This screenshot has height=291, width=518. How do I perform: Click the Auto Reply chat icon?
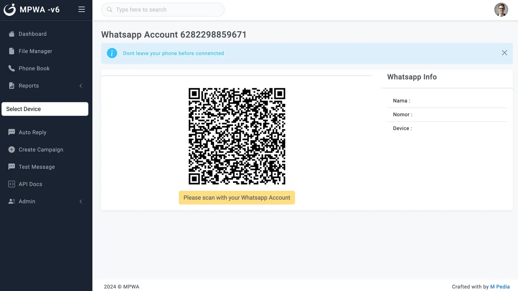(x=12, y=132)
